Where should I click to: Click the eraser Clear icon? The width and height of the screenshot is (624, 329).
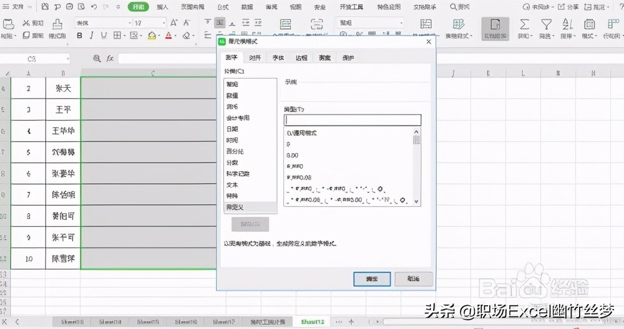coord(186,36)
